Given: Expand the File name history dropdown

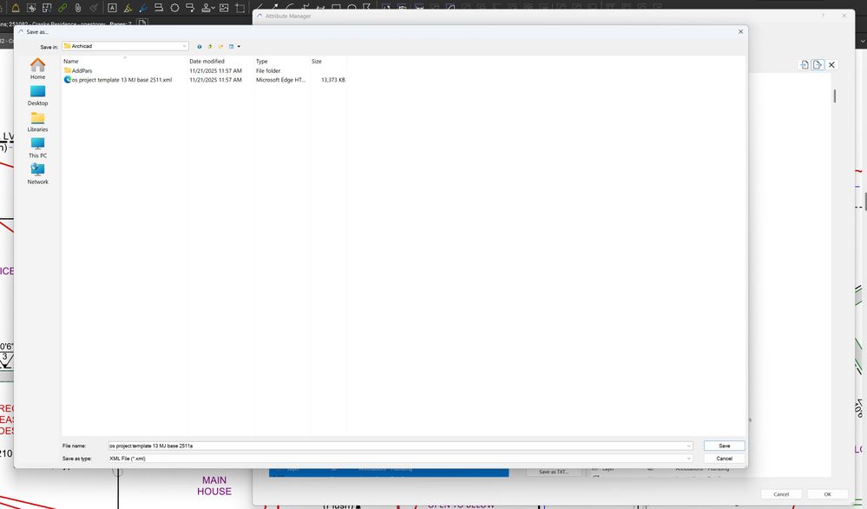Looking at the screenshot, I should [x=689, y=446].
